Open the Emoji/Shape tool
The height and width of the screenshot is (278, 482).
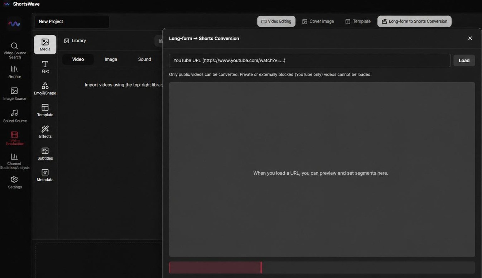pyautogui.click(x=45, y=88)
